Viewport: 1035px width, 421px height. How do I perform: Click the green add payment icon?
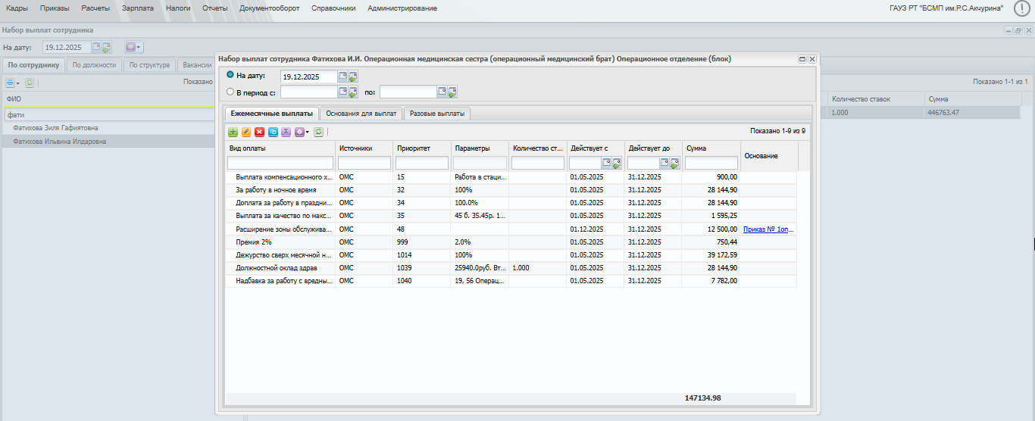tap(233, 132)
